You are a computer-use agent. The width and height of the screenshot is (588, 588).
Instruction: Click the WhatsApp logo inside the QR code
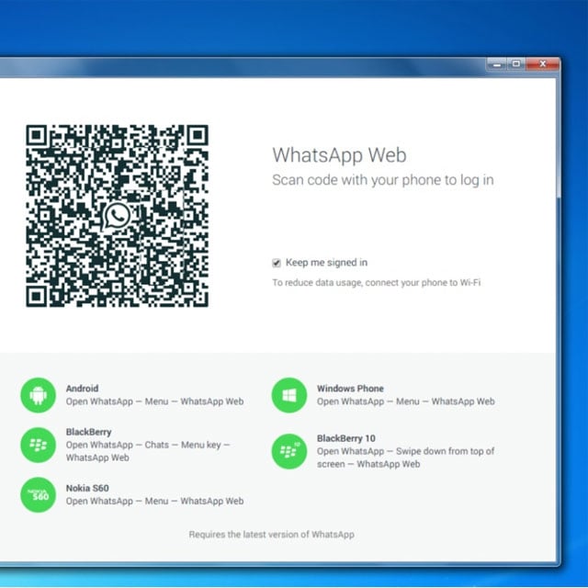coord(117,217)
